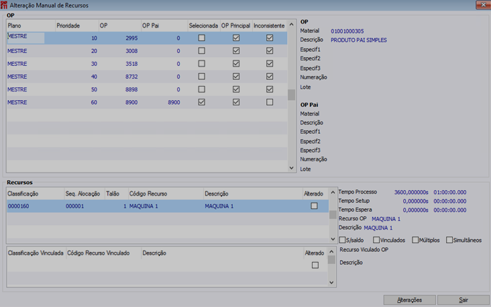Turn on the Simultâneos checkbox
This screenshot has width=491, height=307.
pos(449,240)
